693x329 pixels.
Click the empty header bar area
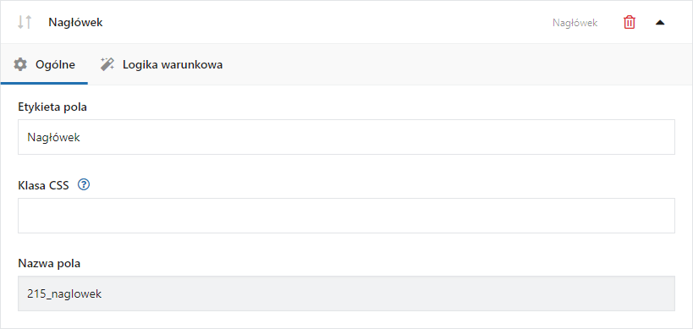coord(327,22)
